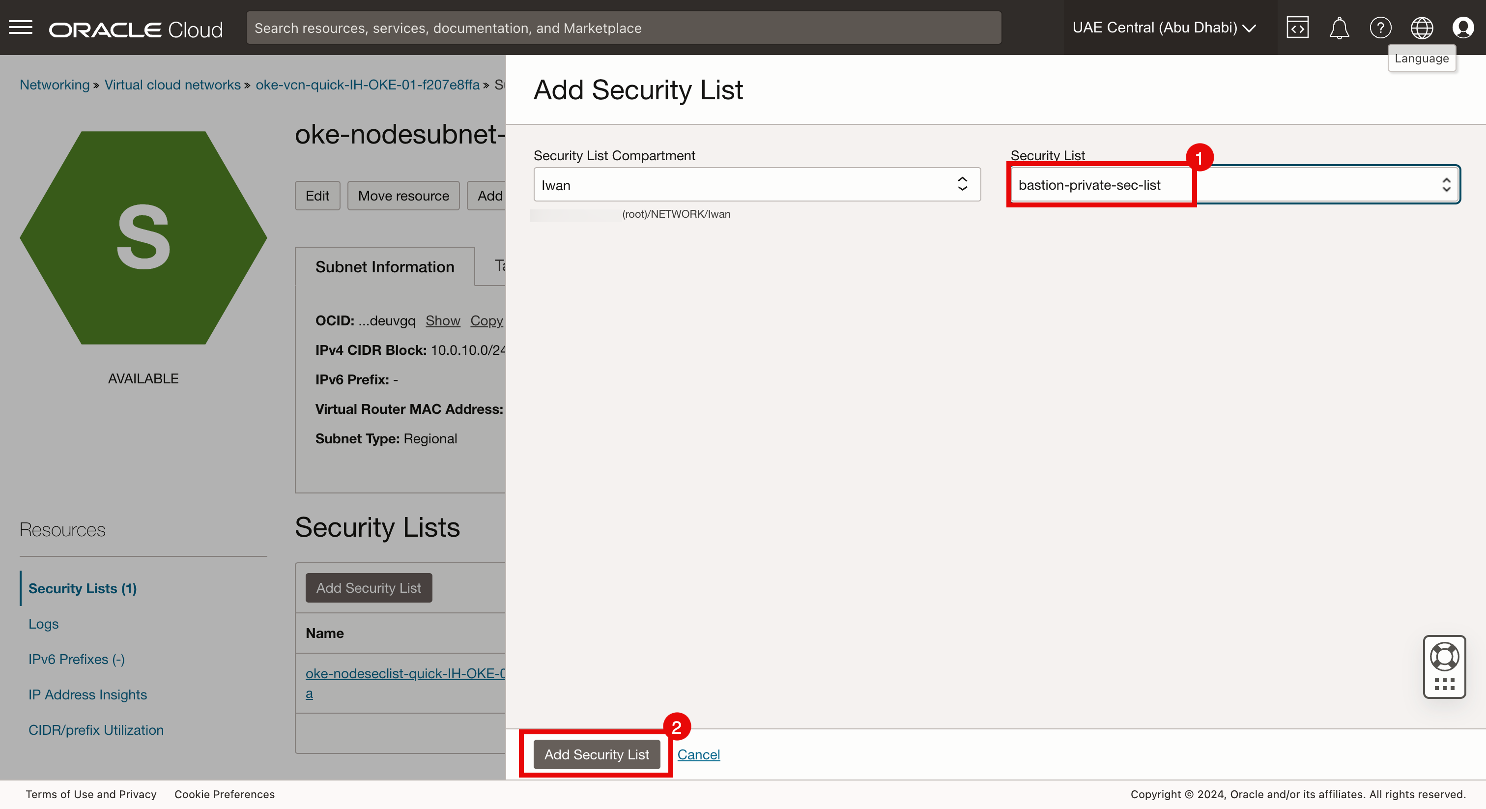Screen dimensions: 1486x809
Task: Go to Virtual cloud networks breadcrumb
Action: (172, 85)
